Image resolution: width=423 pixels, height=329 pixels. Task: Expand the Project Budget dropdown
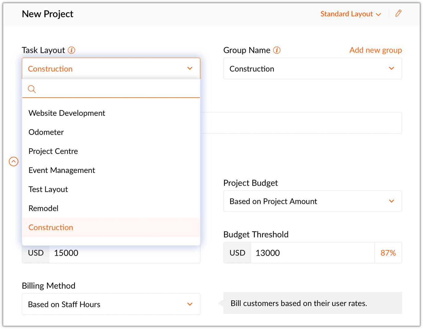point(312,201)
